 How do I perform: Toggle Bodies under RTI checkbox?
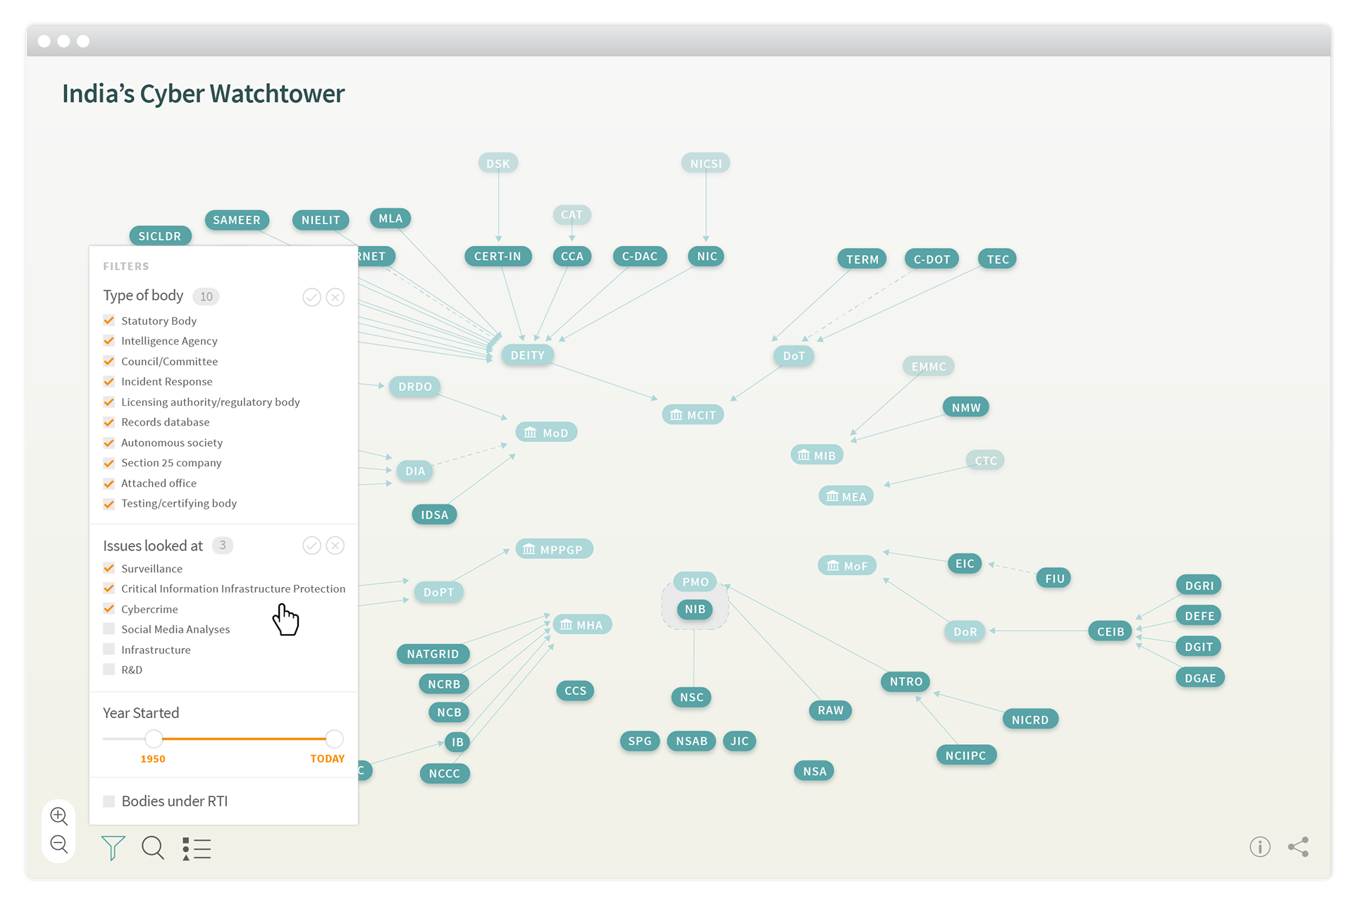click(x=109, y=801)
